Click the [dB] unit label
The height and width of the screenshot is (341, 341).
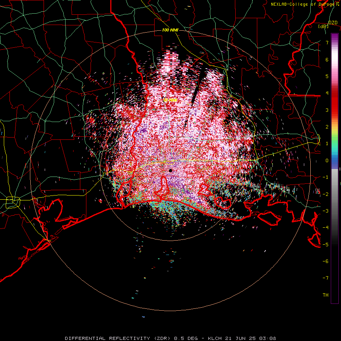[x=324, y=27]
